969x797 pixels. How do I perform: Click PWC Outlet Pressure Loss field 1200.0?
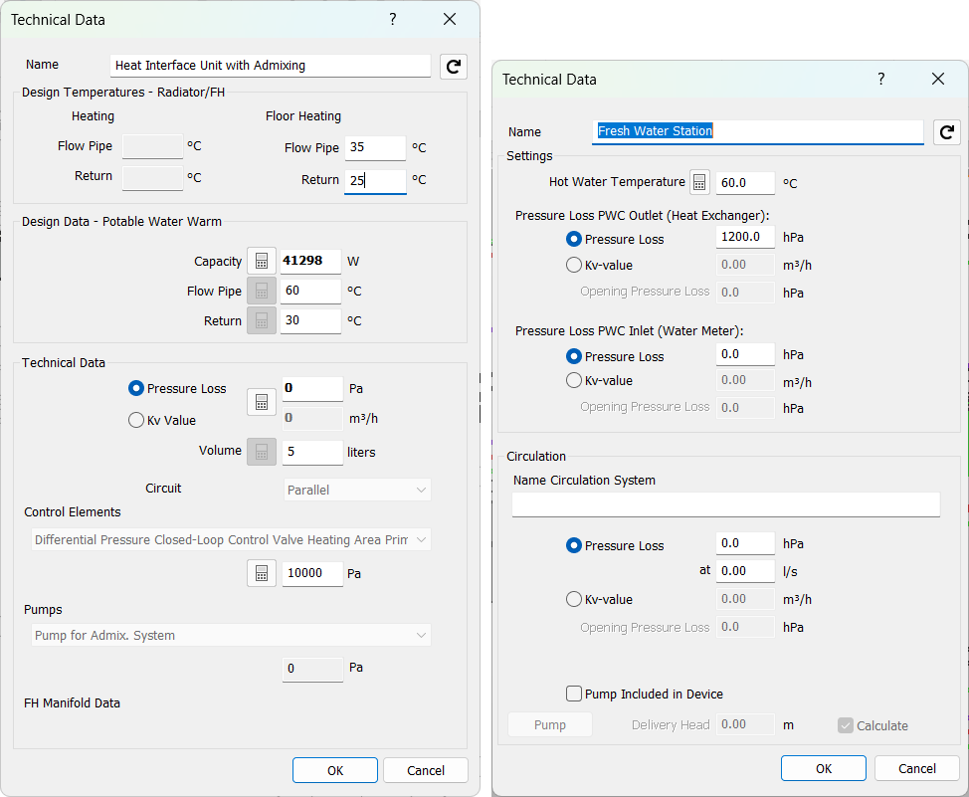point(745,237)
